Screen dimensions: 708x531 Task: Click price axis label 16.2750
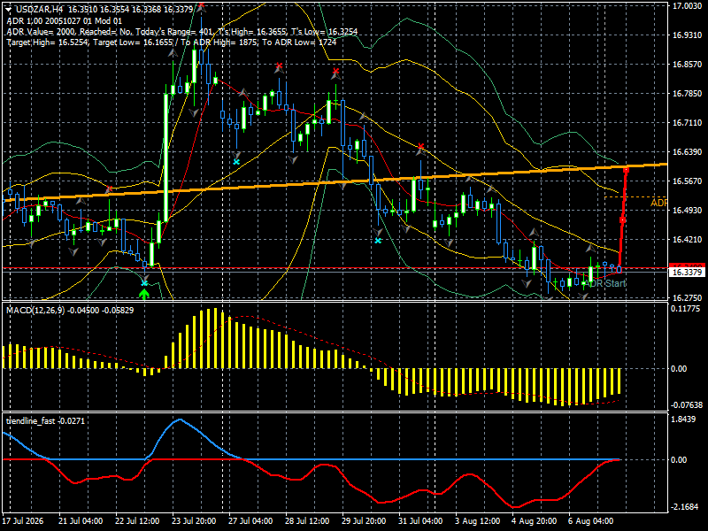point(688,298)
